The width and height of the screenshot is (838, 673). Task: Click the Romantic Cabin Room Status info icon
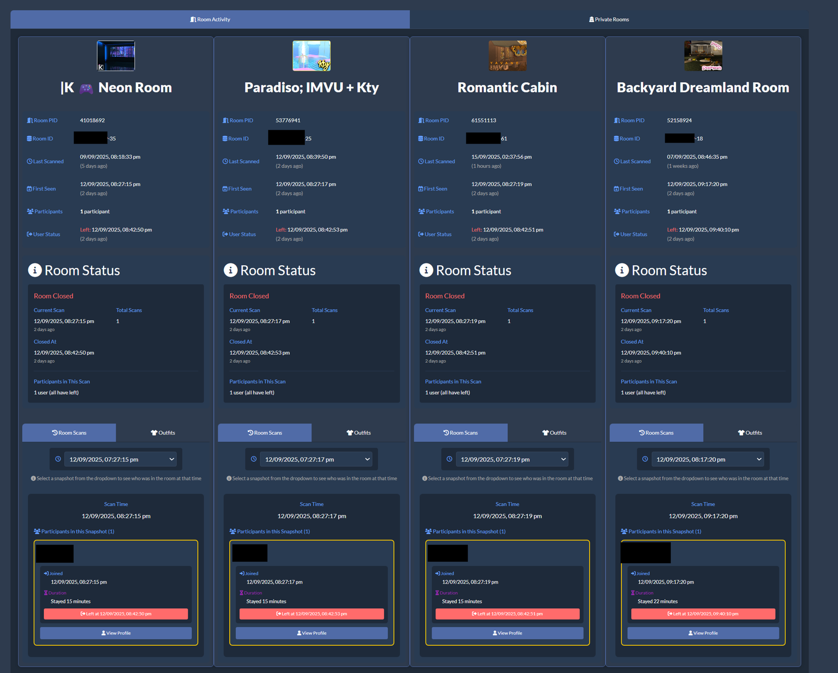point(426,270)
